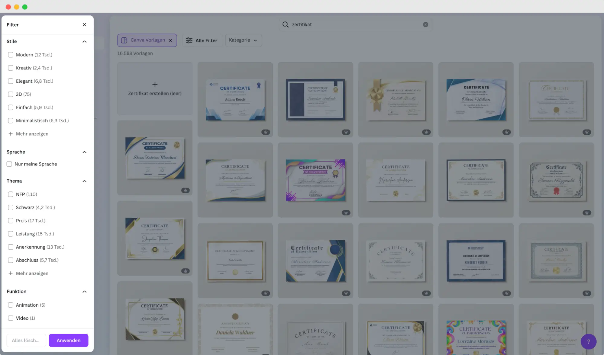Viewport: 604px width, 355px height.
Task: Toggle the Abschluss theme checkbox
Action: click(11, 260)
